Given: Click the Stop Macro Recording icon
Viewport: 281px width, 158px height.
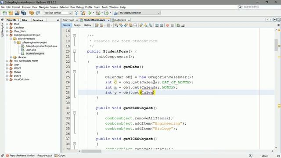Looking at the screenshot, I should [x=172, y=25].
